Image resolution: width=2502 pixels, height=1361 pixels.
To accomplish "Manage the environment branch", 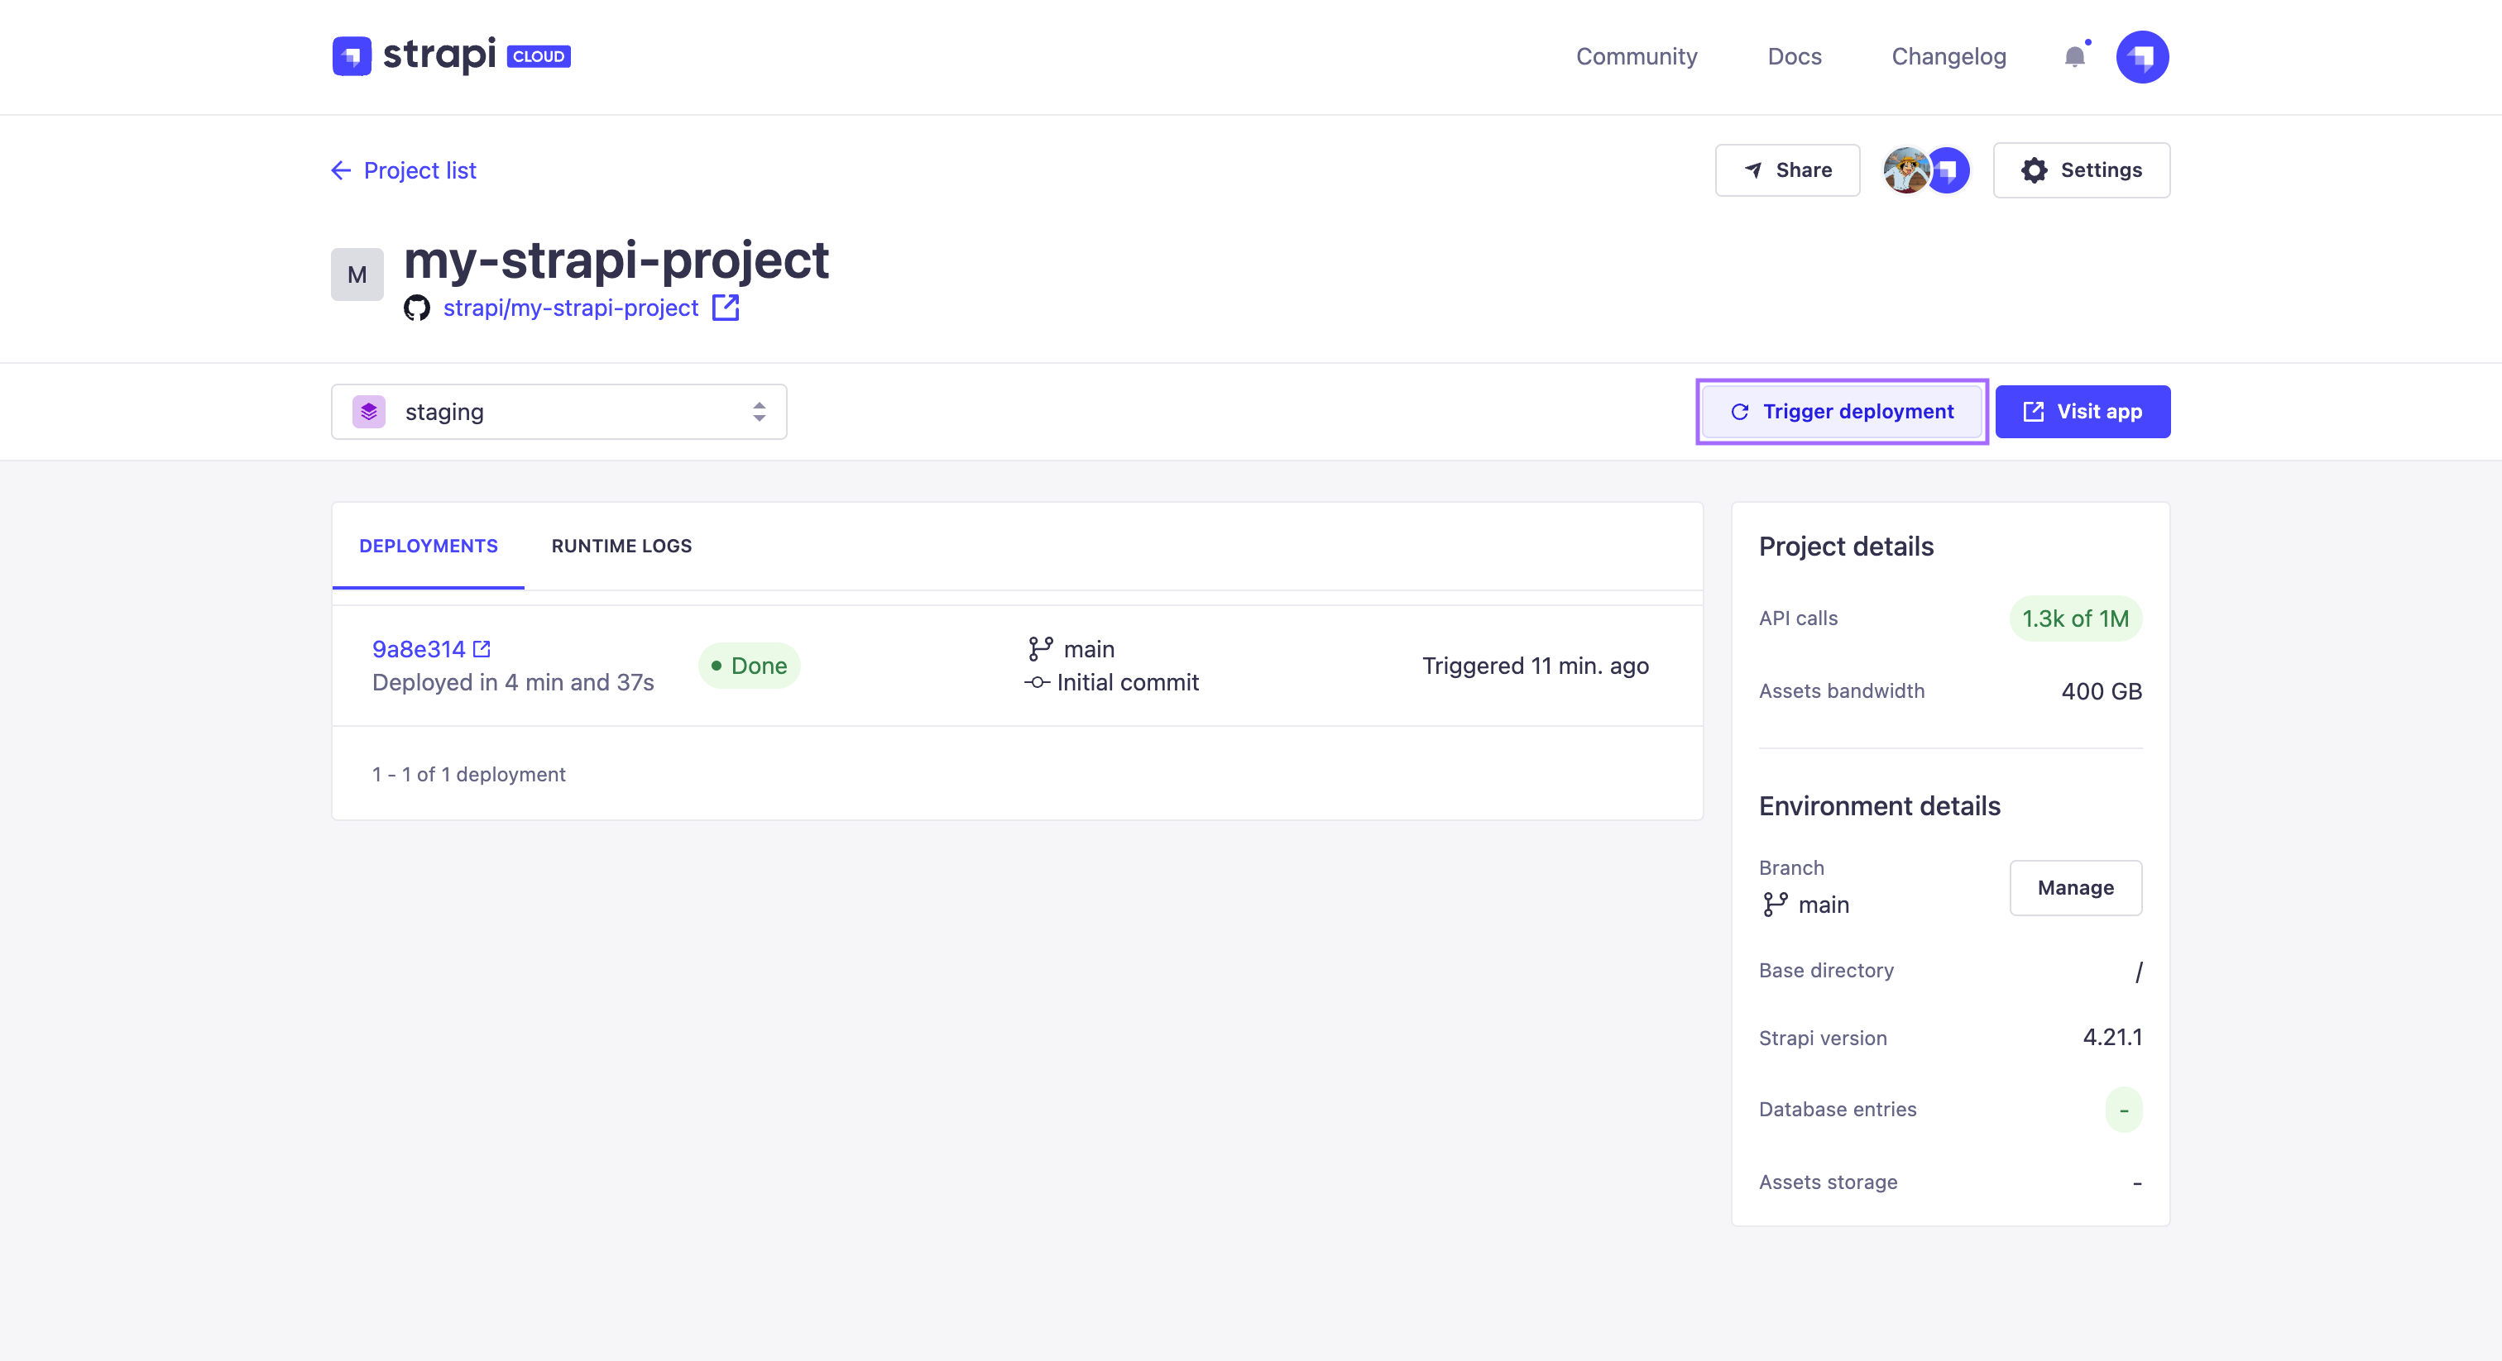I will pos(2074,887).
